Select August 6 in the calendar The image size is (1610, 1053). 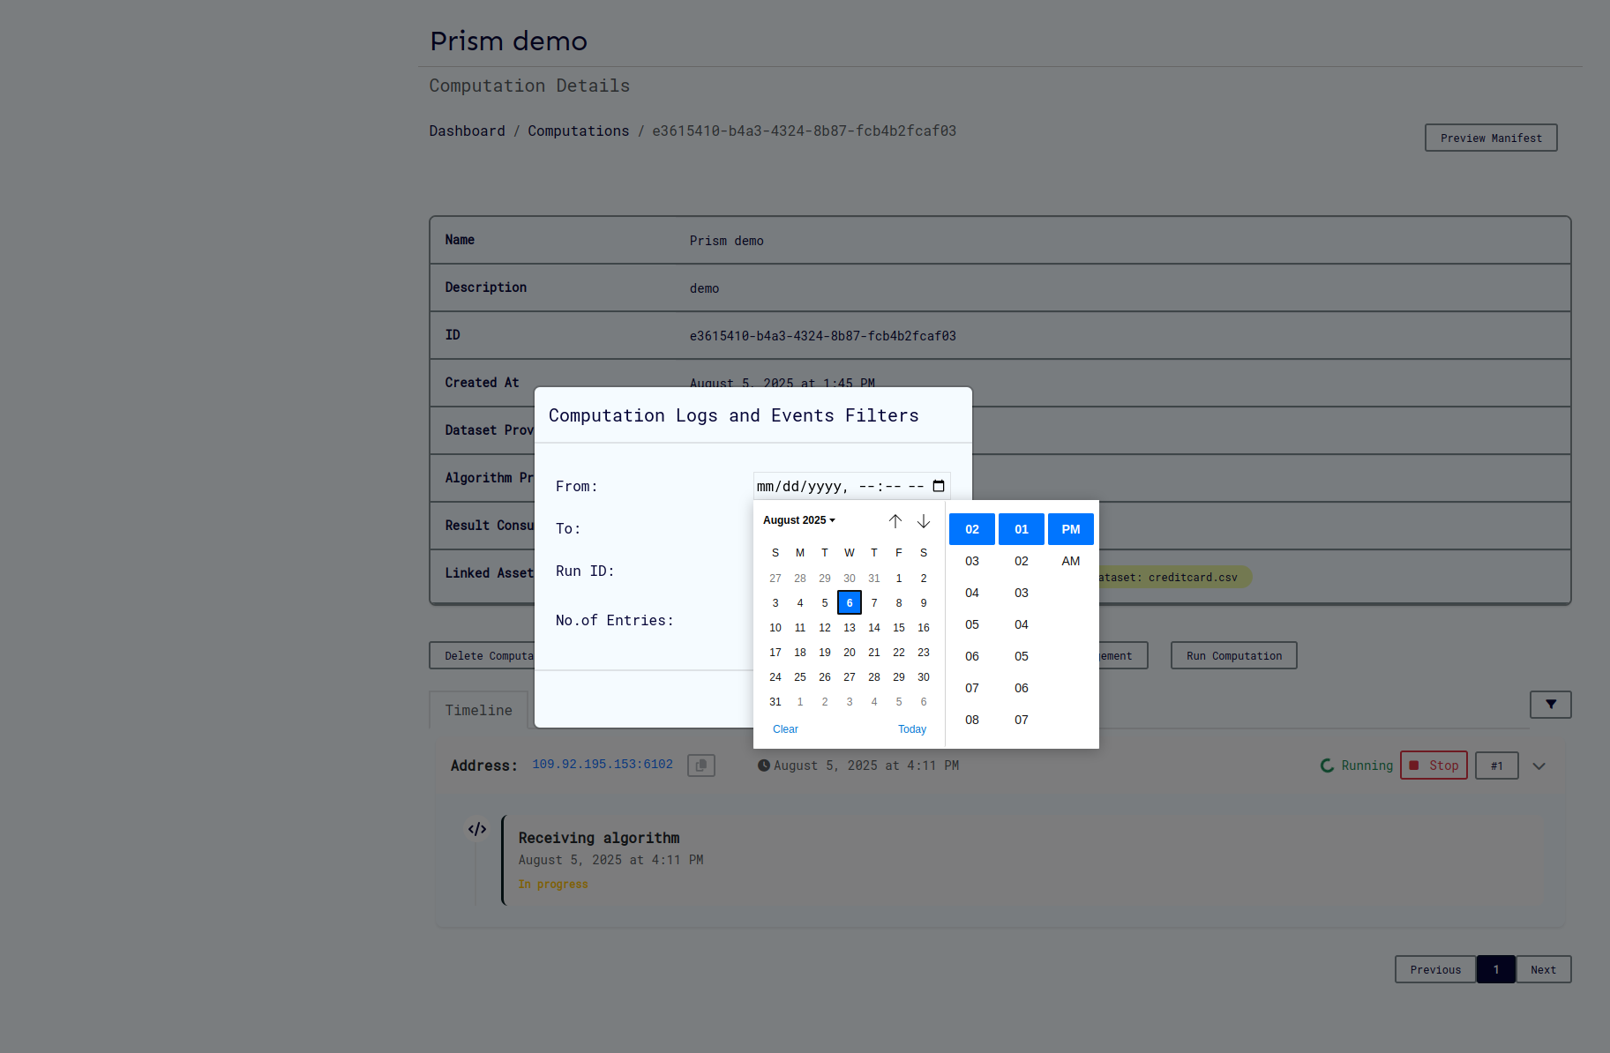pyautogui.click(x=850, y=603)
